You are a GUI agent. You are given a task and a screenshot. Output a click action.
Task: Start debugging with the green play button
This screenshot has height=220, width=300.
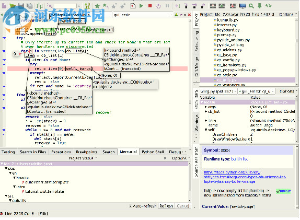click(x=142, y=6)
